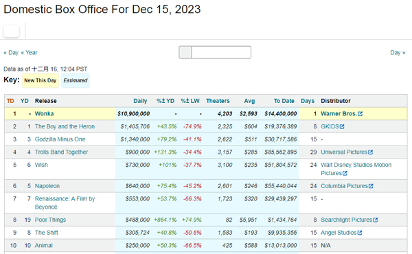The image size is (412, 254).
Task: Open external link icon beside Searchlight Pictures
Action: click(x=376, y=220)
